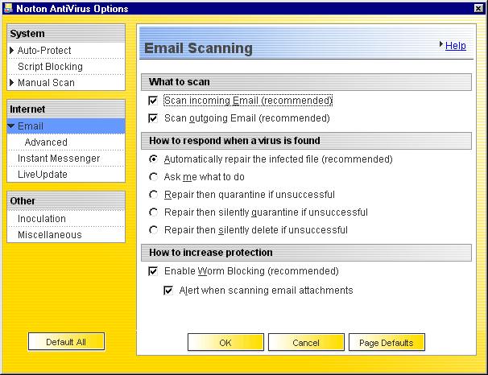
Task: Collapse the Email section arrow
Action: click(11, 126)
